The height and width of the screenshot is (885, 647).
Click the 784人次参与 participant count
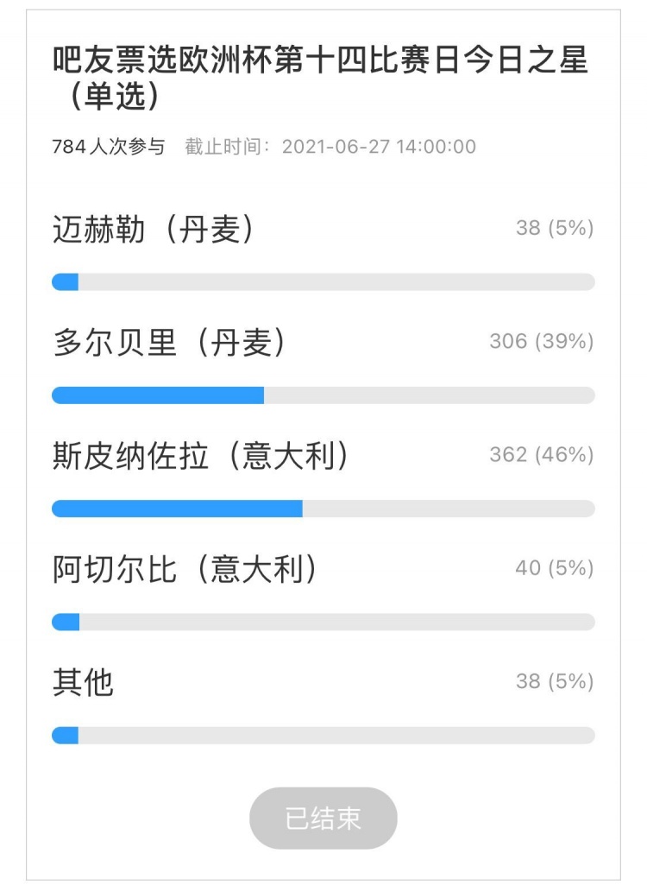tap(109, 147)
